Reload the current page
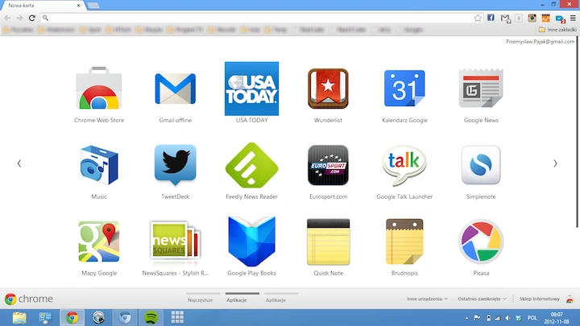The height and width of the screenshot is (326, 580). [32, 18]
